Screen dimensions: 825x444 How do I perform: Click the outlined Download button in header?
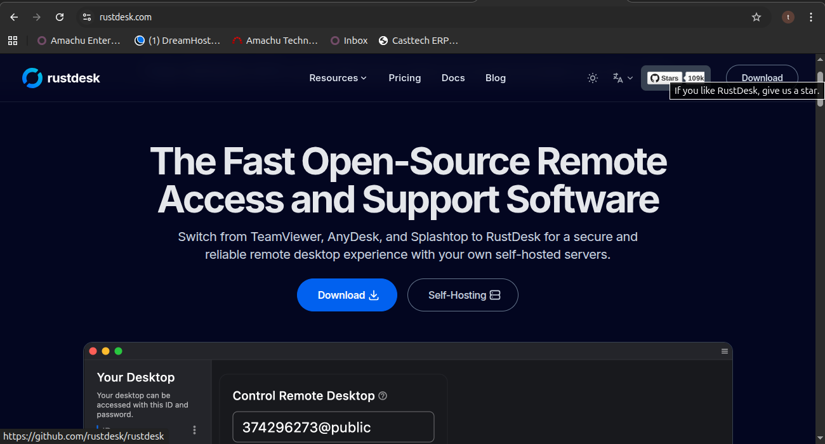(762, 77)
